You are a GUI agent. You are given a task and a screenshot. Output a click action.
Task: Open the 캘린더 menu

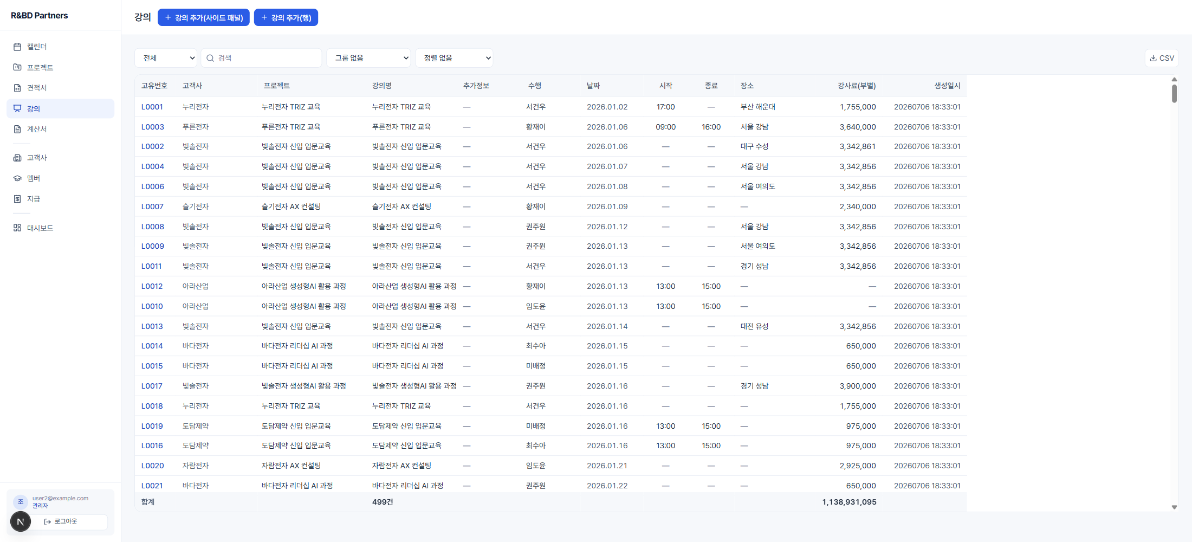tap(60, 47)
